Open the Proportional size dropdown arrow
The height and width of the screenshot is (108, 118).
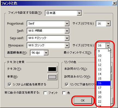[x=108, y=24]
